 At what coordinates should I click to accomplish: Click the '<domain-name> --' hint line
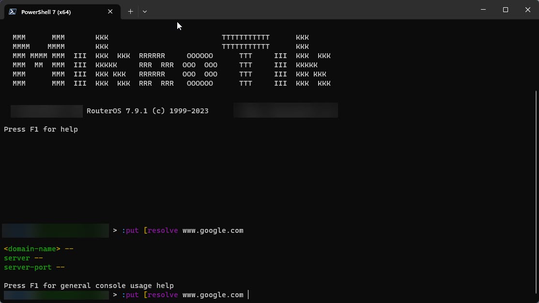tap(39, 249)
